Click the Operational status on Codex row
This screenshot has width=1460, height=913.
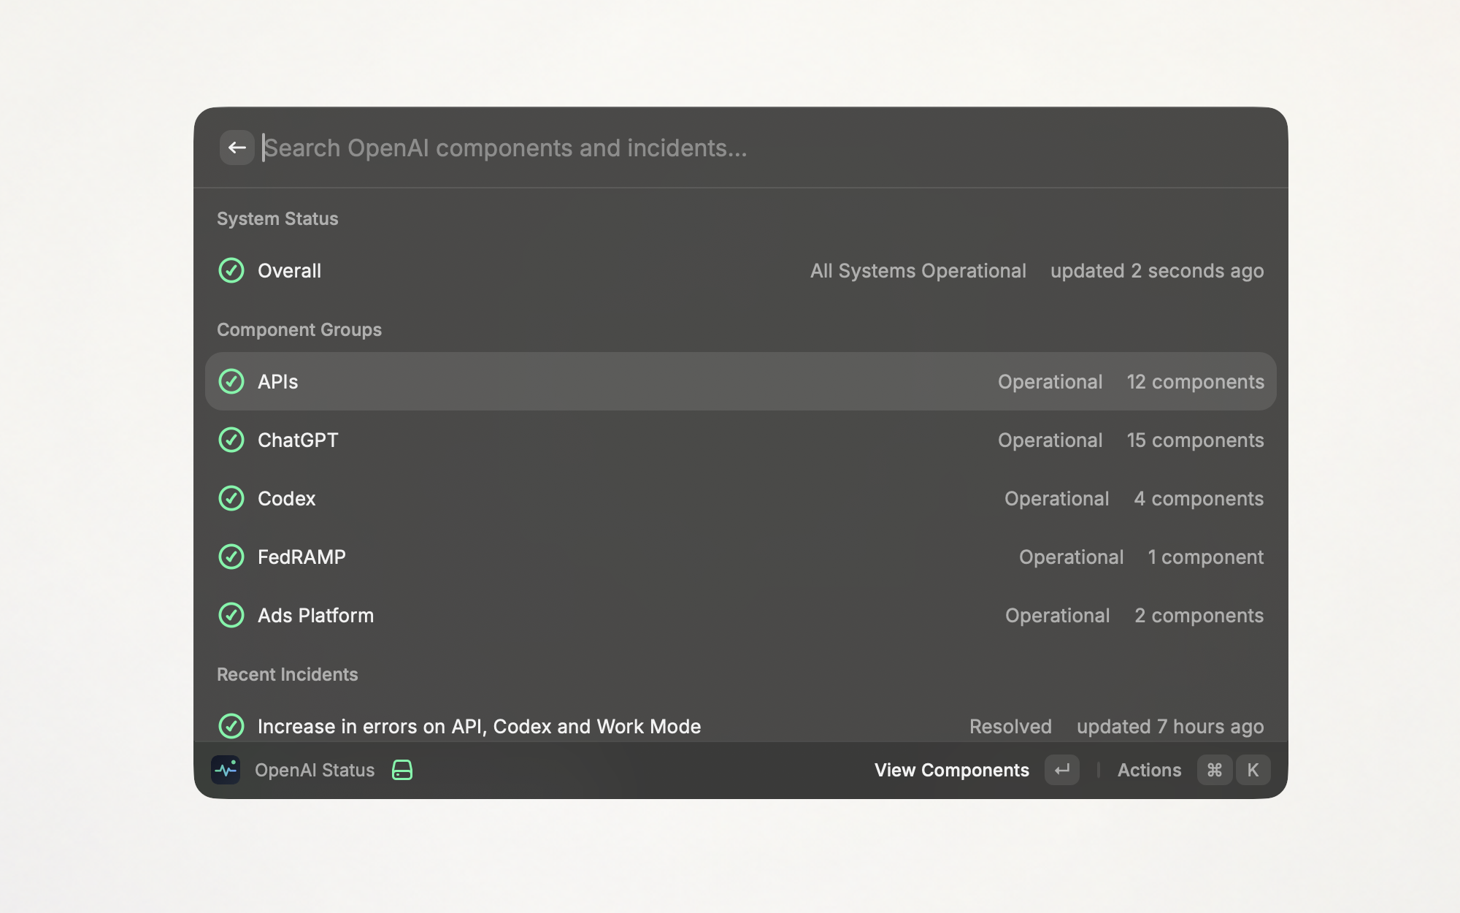pos(1056,498)
